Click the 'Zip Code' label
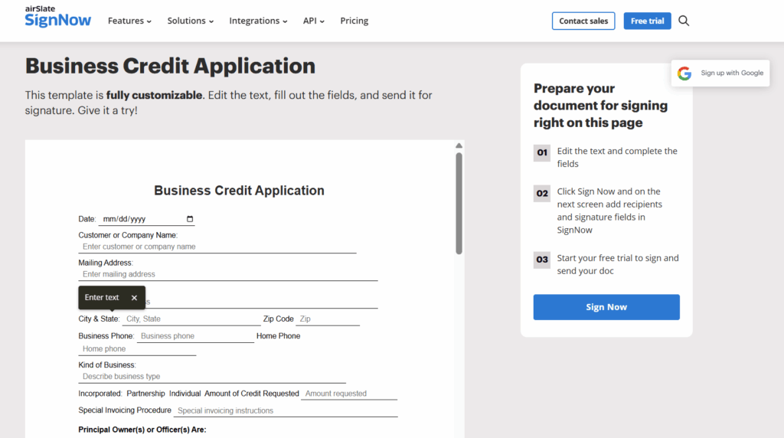 coord(279,319)
